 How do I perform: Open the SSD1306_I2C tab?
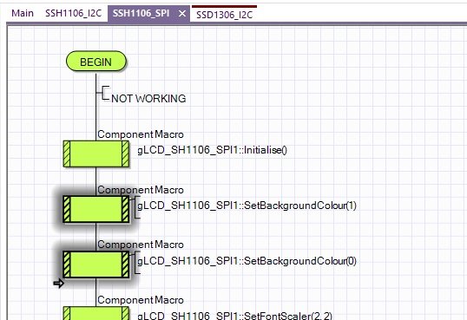click(x=224, y=15)
